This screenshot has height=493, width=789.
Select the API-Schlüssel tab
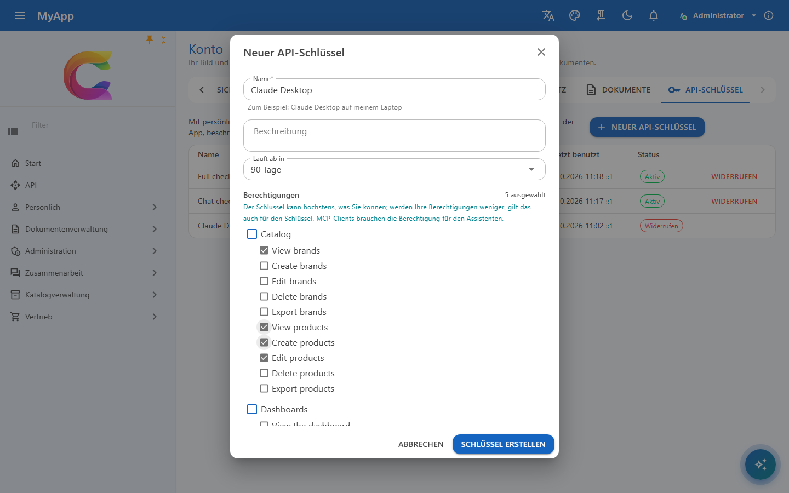coord(706,90)
